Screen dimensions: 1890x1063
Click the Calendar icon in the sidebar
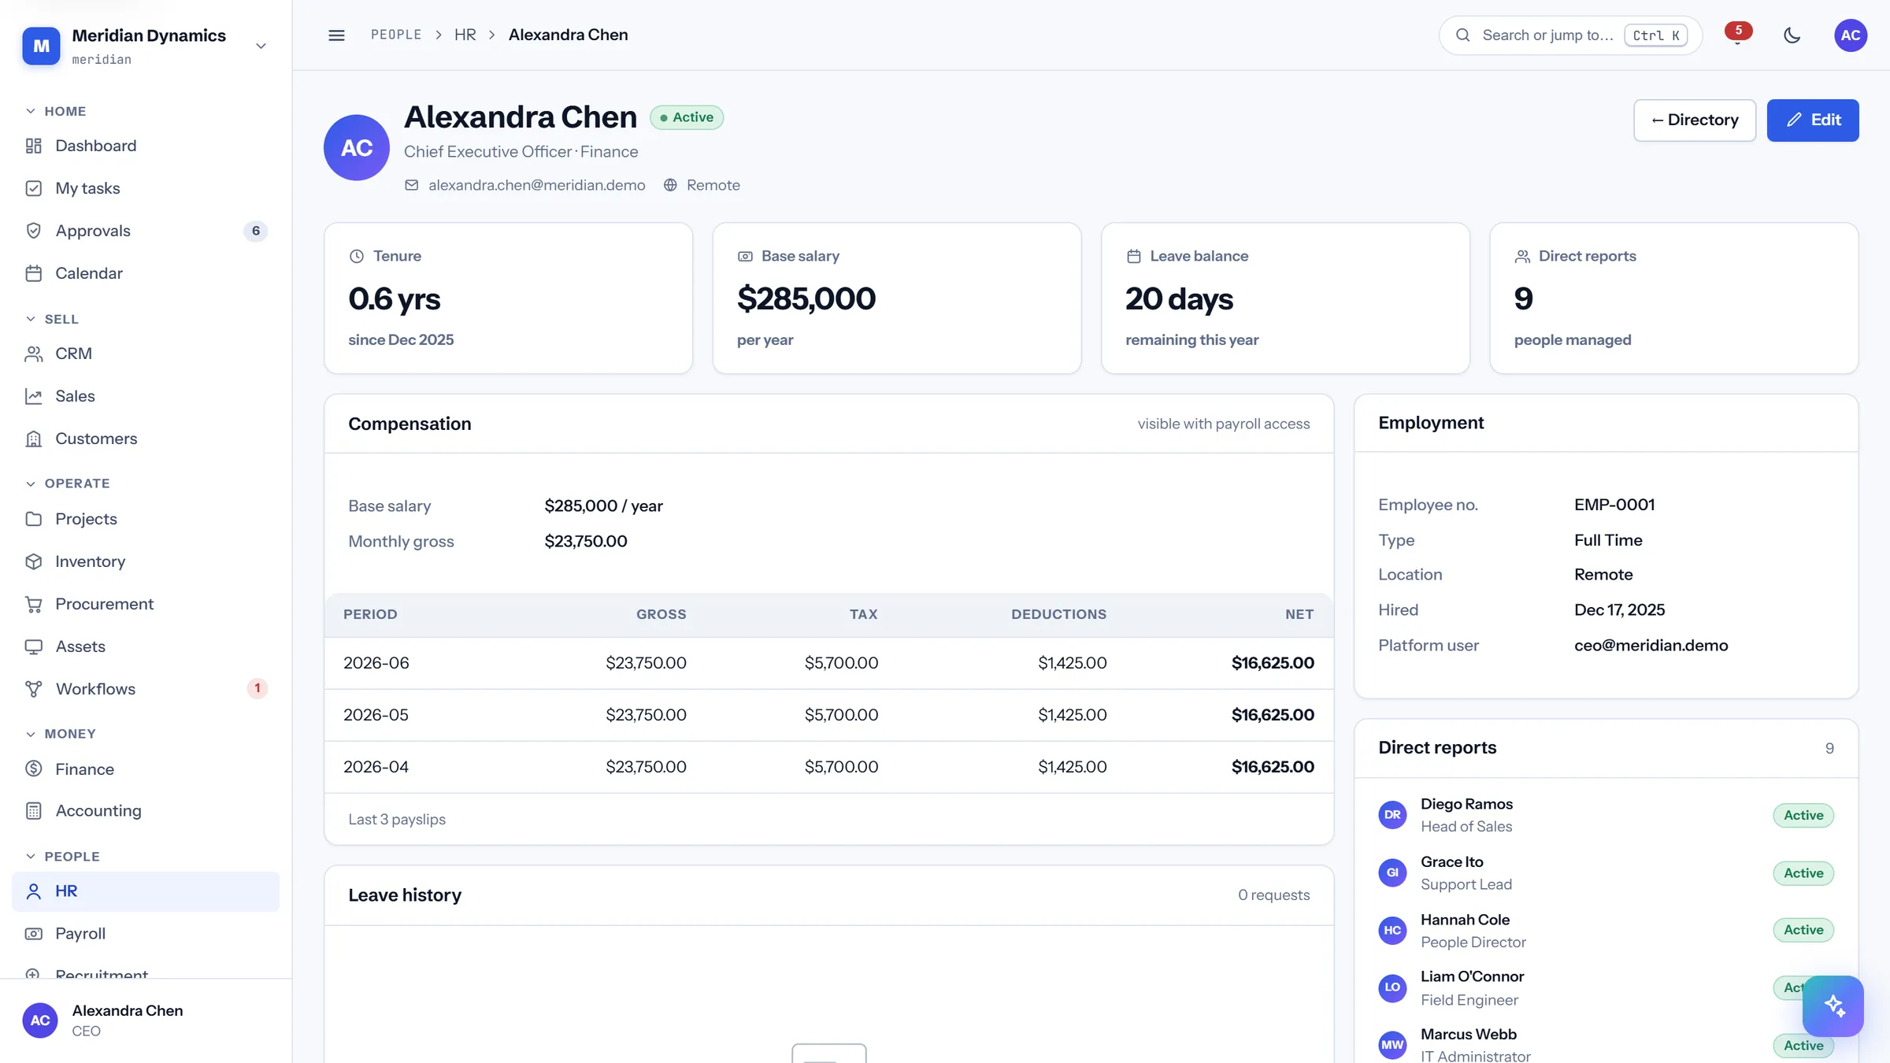pyautogui.click(x=33, y=273)
